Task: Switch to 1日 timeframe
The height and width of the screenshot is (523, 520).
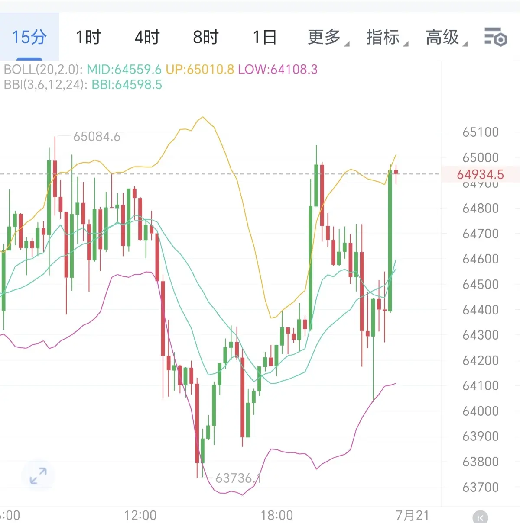Action: (265, 37)
